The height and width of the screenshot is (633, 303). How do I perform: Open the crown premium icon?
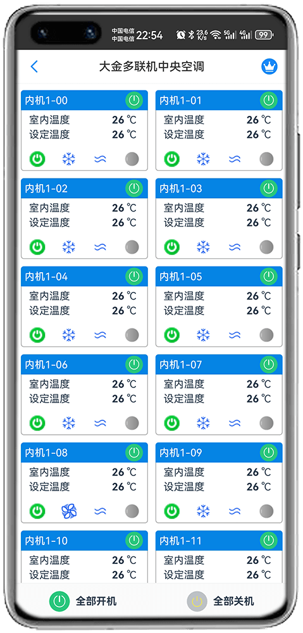pos(269,66)
